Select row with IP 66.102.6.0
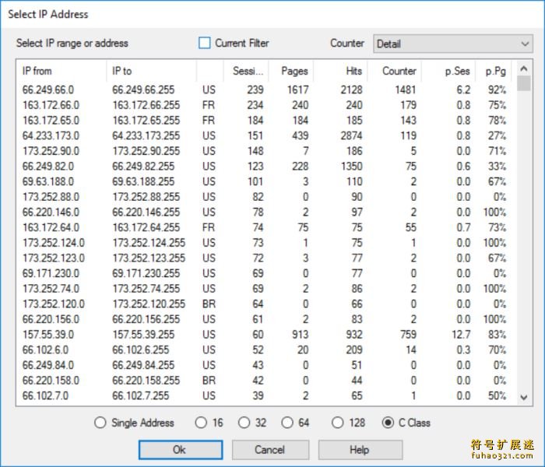This screenshot has width=545, height=467. coord(265,349)
